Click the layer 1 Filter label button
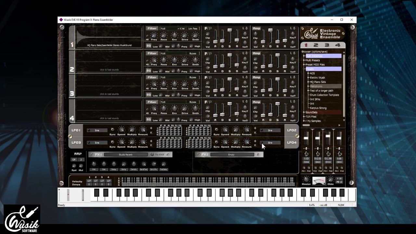This screenshot has width=416, height=234. coord(152,29)
